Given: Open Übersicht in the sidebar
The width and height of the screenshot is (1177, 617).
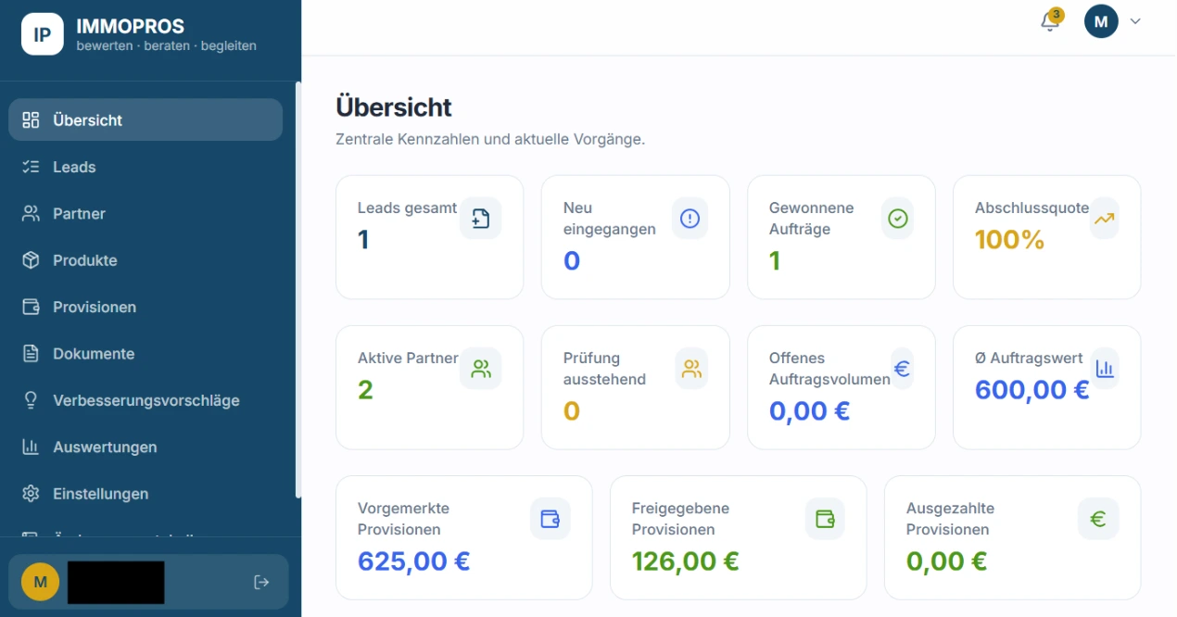Looking at the screenshot, I should 146,120.
